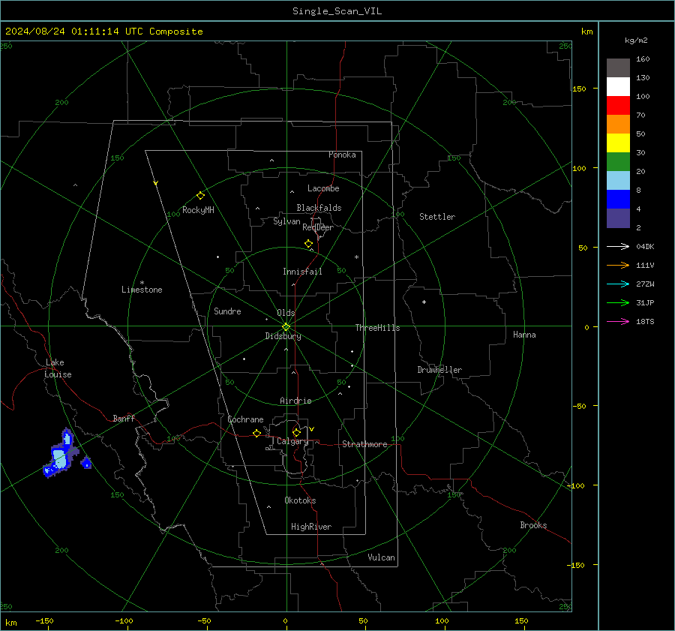Screen dimensions: 675x631
Task: Click the RedDeer city label
Action: tap(318, 227)
